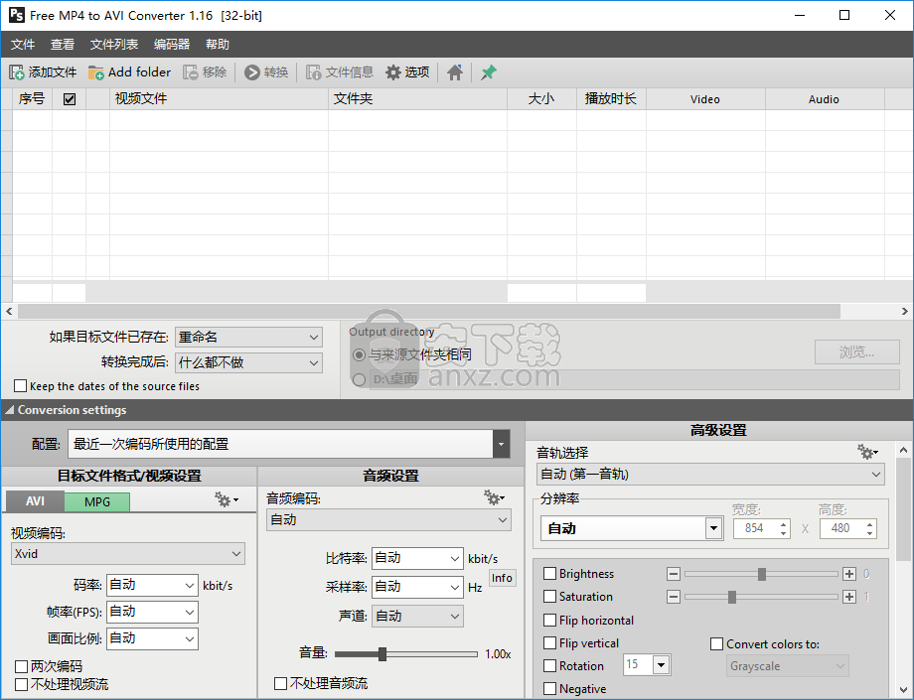Screen dimensions: 914x700
Task: Toggle the select-all checkbox in list header
Action: click(x=70, y=99)
